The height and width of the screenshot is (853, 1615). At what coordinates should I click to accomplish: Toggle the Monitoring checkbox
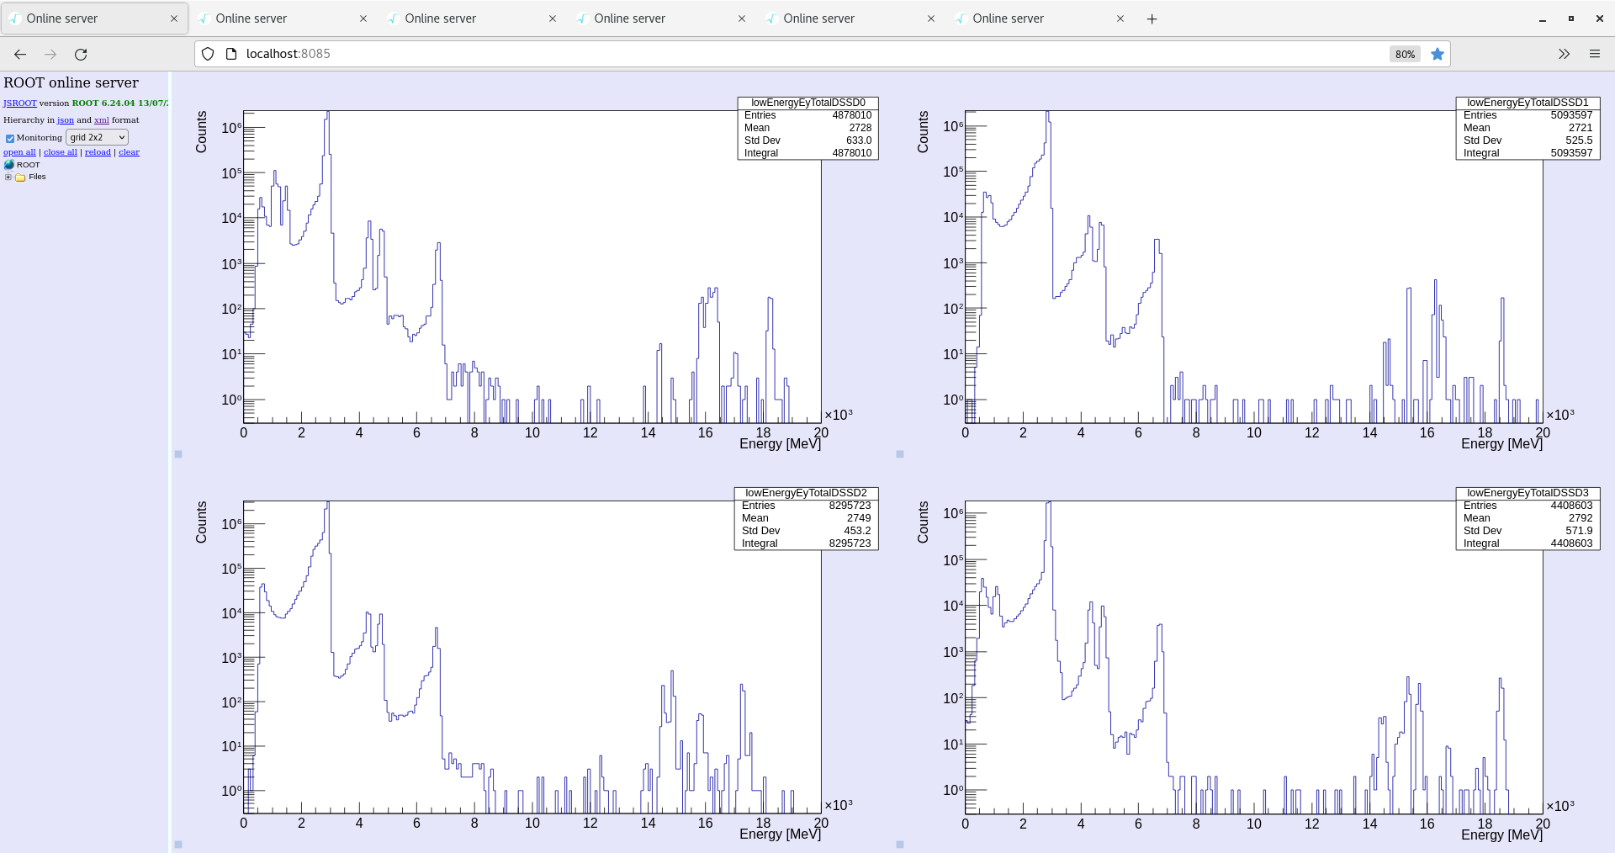click(10, 138)
